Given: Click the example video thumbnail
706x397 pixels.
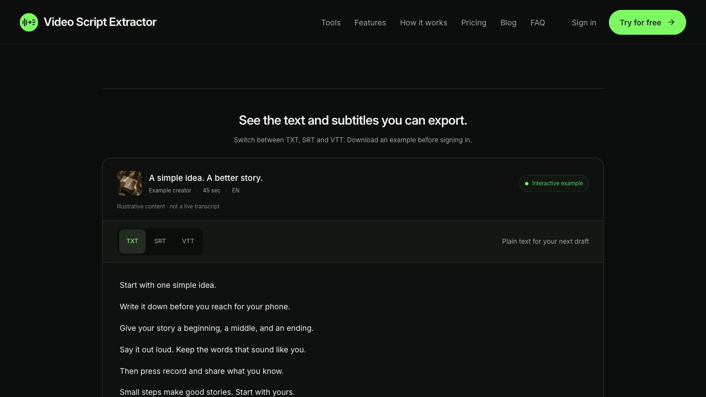Looking at the screenshot, I should pyautogui.click(x=130, y=184).
